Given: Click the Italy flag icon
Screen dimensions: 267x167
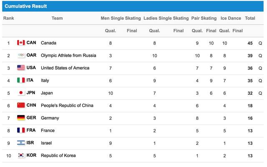Looking at the screenshot, I should pyautogui.click(x=21, y=80).
